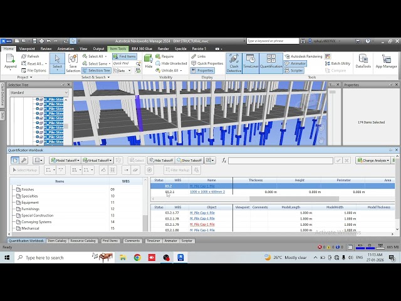Open the '1000 x 1000 x 600mm 2' link
The width and height of the screenshot is (401, 301).
pyautogui.click(x=207, y=192)
